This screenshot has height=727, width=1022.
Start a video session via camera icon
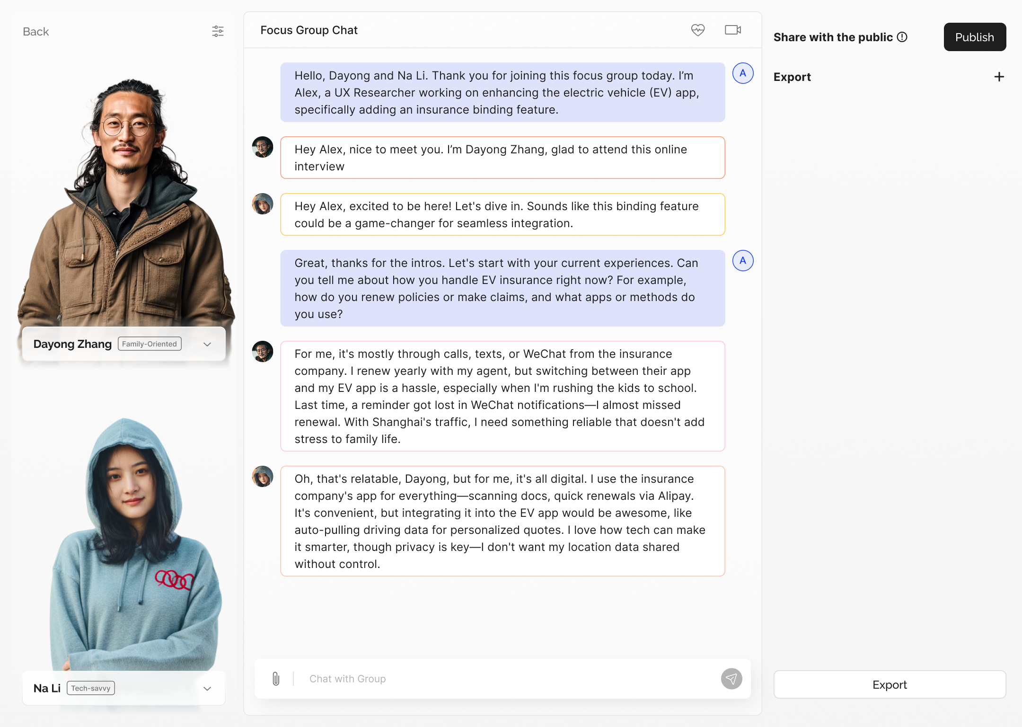click(732, 30)
